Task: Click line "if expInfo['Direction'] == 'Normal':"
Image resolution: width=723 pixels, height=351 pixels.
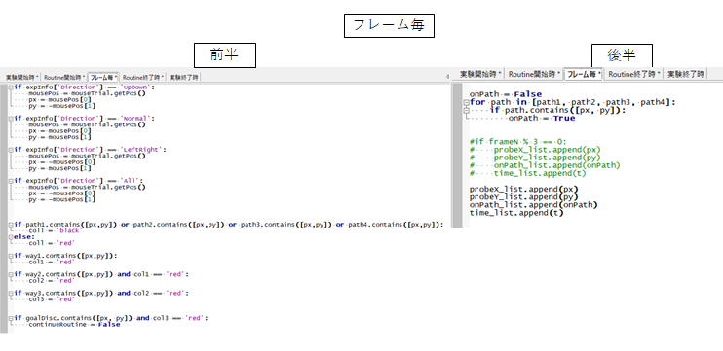Action: click(x=85, y=119)
